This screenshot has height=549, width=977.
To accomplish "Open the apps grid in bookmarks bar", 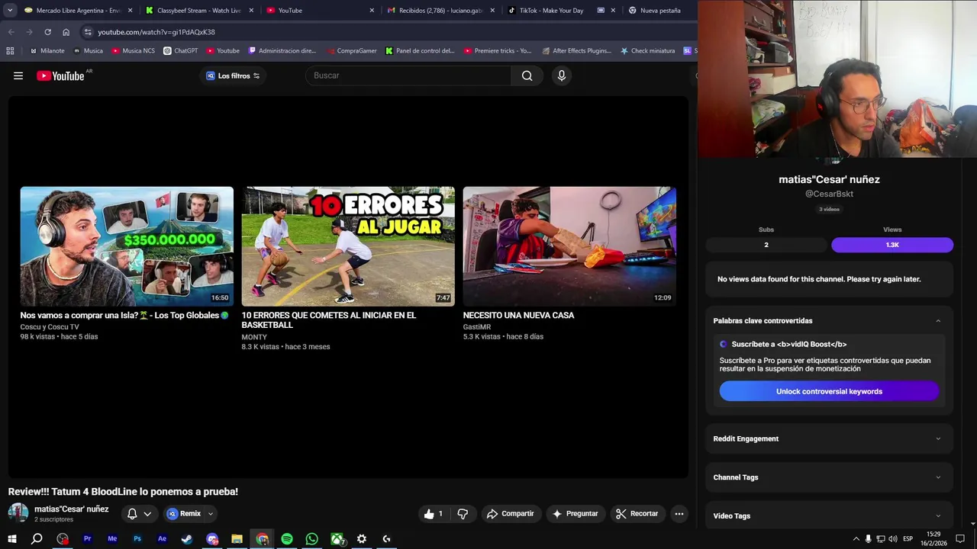I will coord(10,51).
